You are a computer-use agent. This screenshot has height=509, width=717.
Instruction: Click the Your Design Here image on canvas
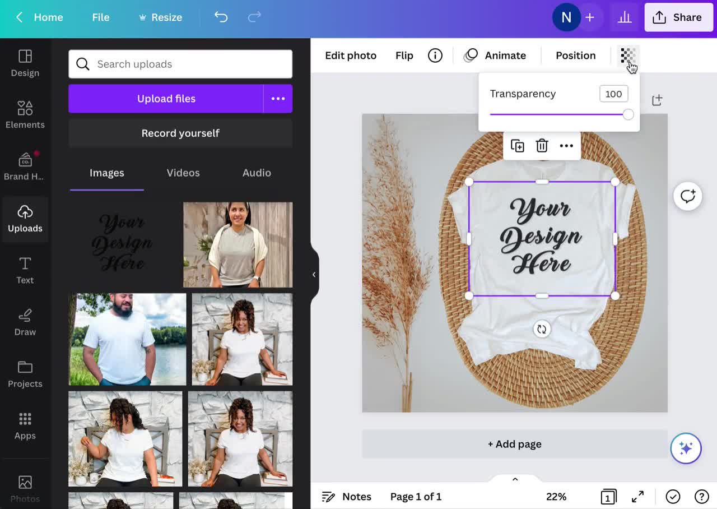[542, 239]
